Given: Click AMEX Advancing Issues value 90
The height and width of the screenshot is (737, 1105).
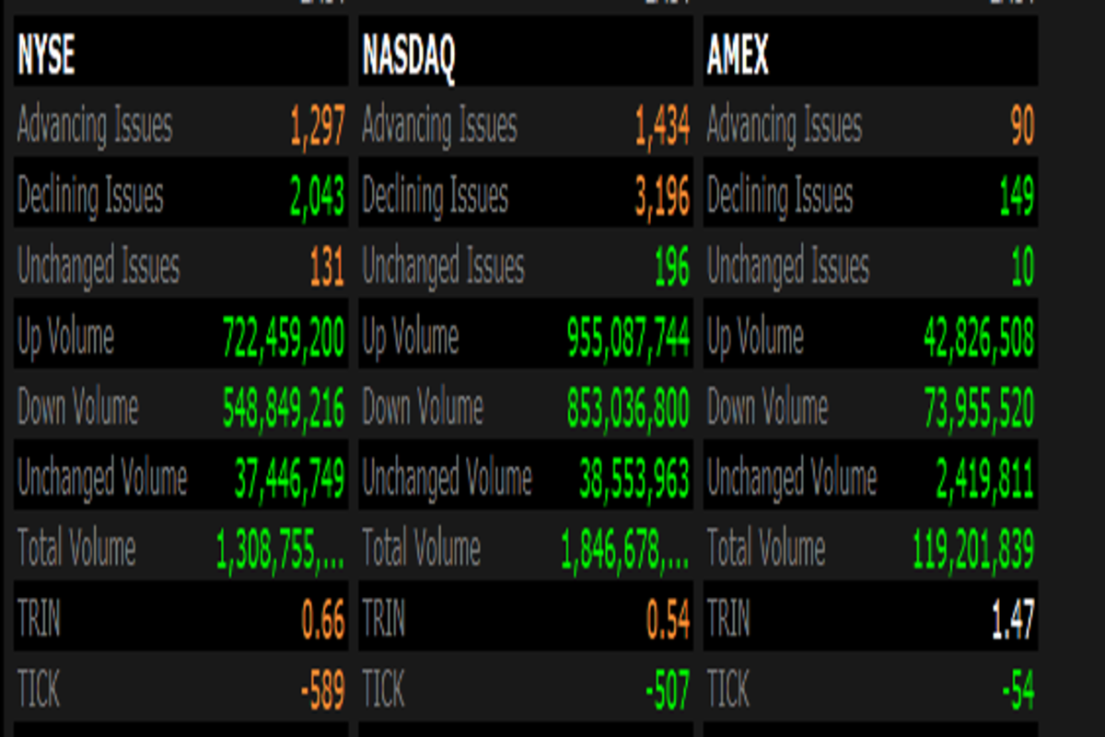Looking at the screenshot, I should point(1022,126).
